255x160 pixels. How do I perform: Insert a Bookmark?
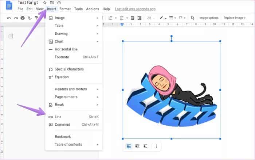click(x=74, y=137)
